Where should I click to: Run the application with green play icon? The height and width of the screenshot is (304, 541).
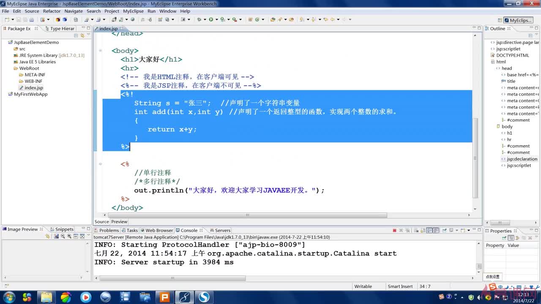point(211,19)
